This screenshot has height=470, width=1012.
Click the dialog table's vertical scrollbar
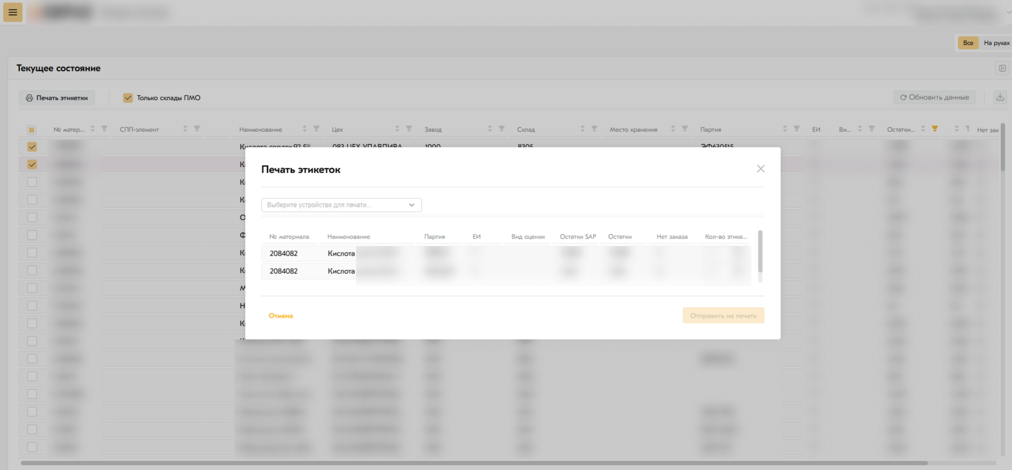click(760, 252)
